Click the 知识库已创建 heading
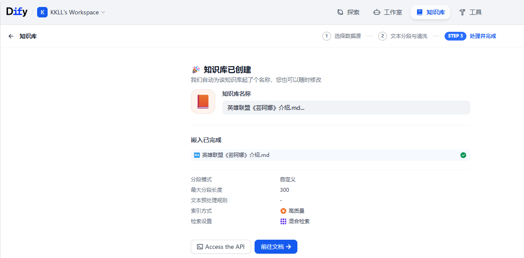The height and width of the screenshot is (258, 524). pyautogui.click(x=228, y=70)
